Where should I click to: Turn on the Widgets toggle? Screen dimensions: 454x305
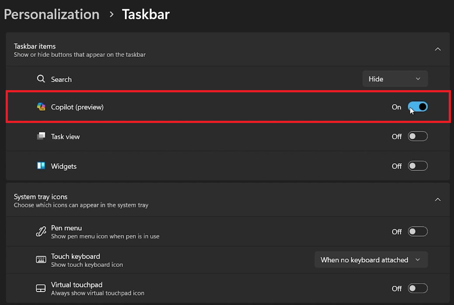[x=417, y=166]
